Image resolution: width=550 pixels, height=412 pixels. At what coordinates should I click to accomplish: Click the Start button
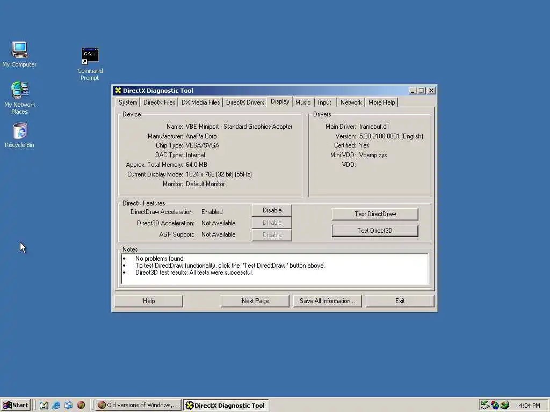[x=16, y=405]
